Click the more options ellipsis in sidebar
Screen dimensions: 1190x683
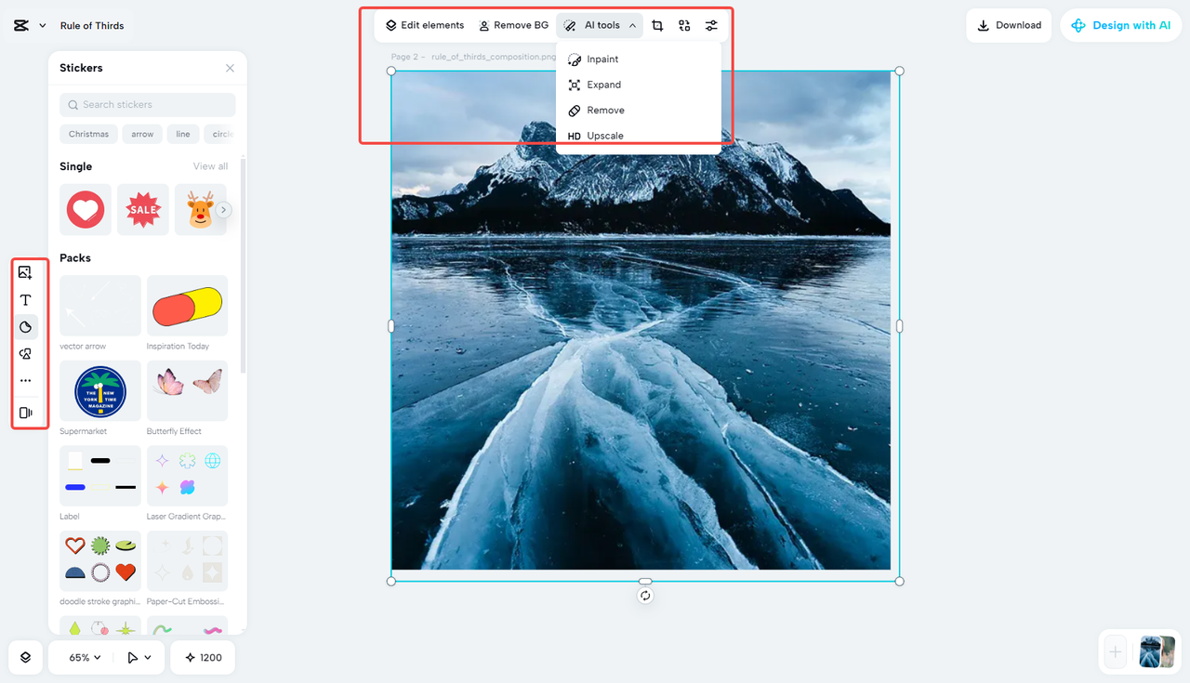[26, 379]
